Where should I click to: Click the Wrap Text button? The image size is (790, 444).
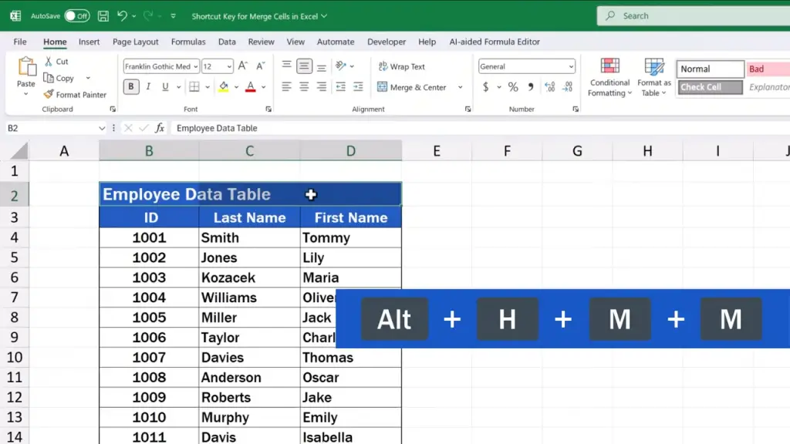pyautogui.click(x=402, y=67)
